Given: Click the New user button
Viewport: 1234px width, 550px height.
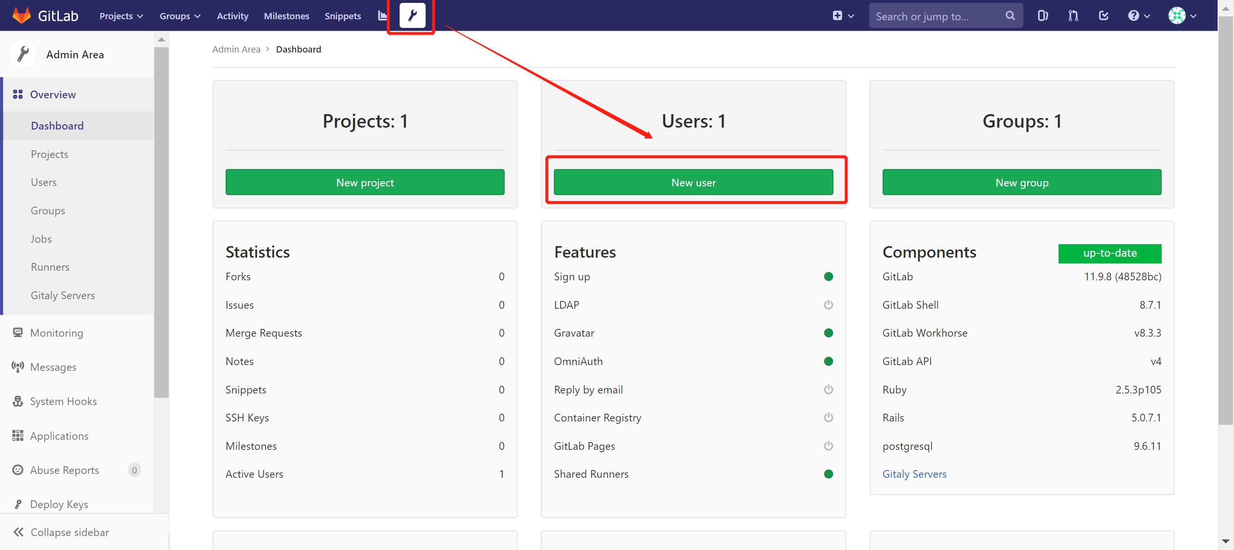Looking at the screenshot, I should [x=693, y=182].
